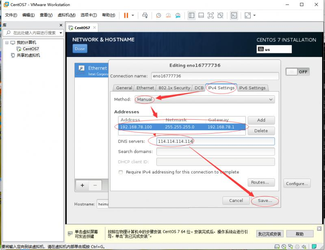Toggle the thumbnail bar view icon
Viewport: 325px width, 250px height.
(201, 15)
